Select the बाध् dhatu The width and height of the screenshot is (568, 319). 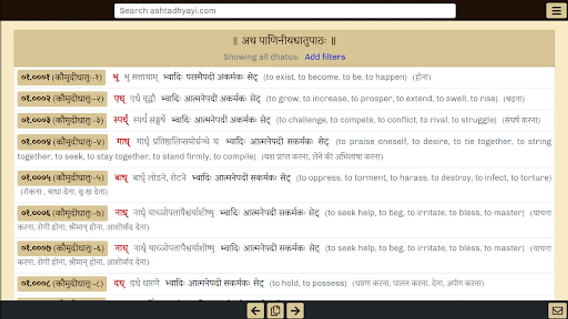coord(121,178)
